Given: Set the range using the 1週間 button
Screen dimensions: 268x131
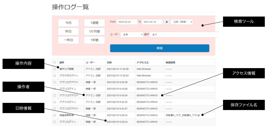Looking at the screenshot, I should 94,23.
